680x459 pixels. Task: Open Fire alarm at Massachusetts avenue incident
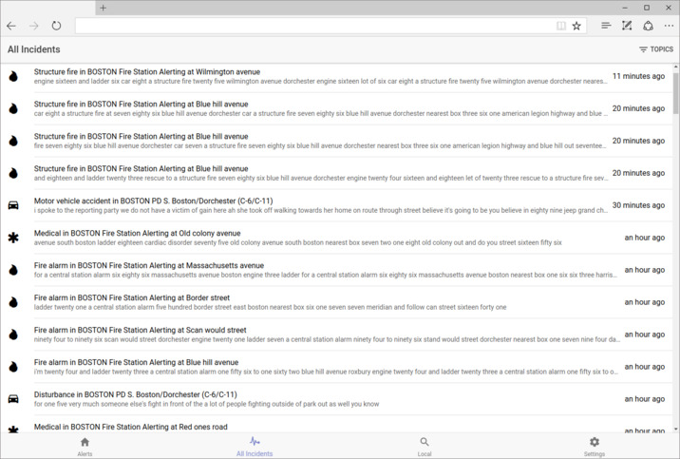click(x=149, y=266)
